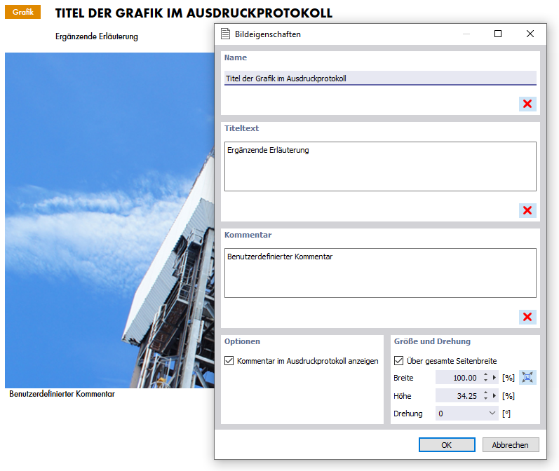Click Benutzerdefinierter Kommentar caption below the image
This screenshot has height=471, width=559.
62,394
